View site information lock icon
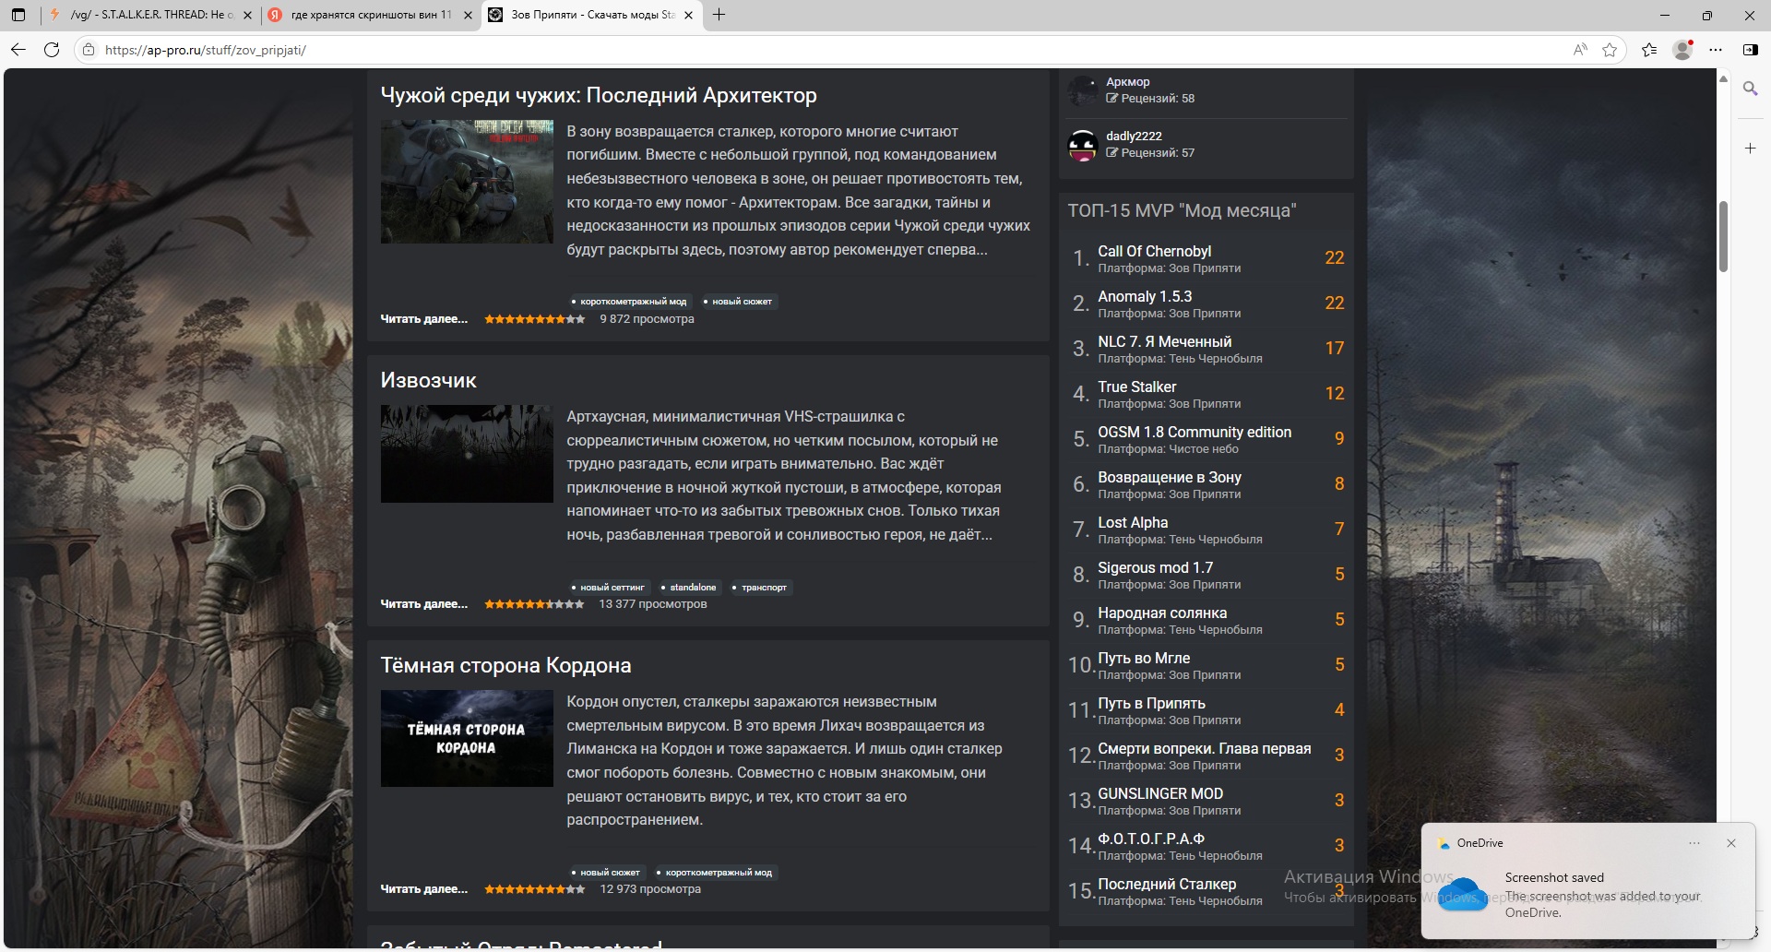 coord(89,50)
